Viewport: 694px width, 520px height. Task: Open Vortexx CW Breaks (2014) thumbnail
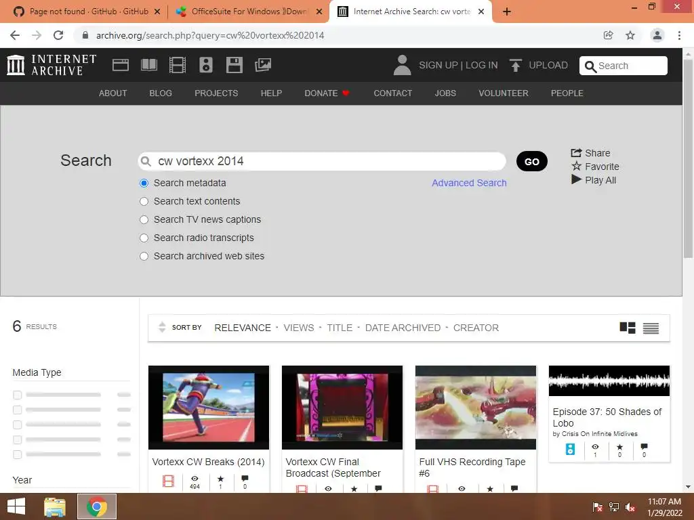(x=209, y=407)
